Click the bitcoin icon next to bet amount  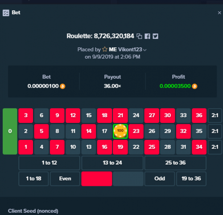[x=62, y=86]
